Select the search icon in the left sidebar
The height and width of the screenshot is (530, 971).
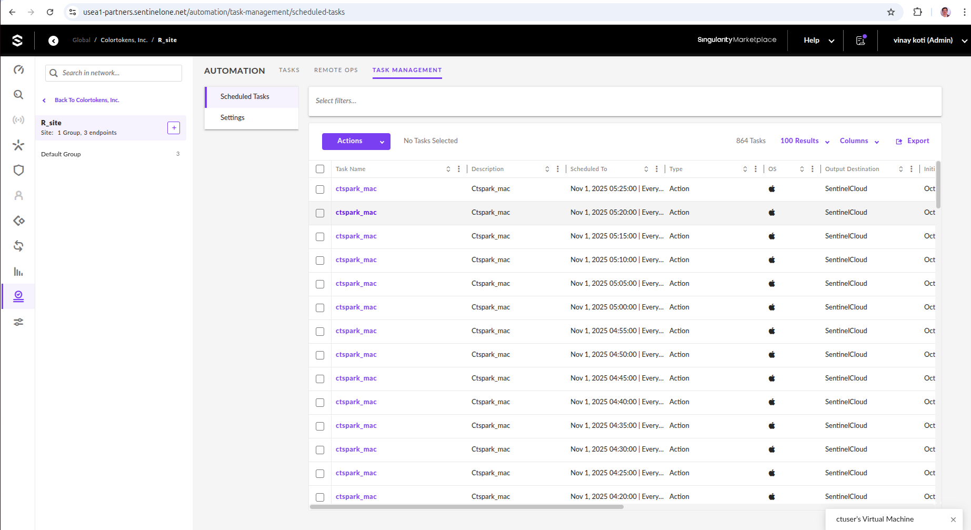point(18,95)
